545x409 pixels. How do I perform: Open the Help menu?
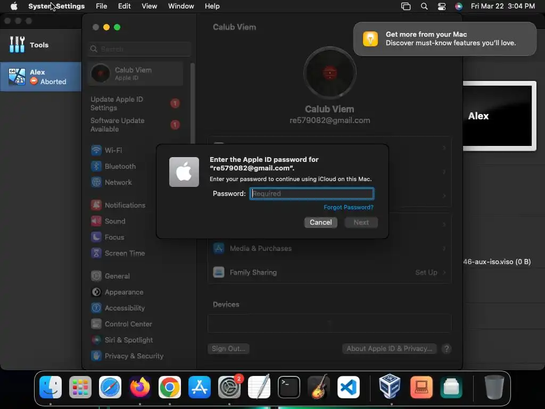click(212, 6)
